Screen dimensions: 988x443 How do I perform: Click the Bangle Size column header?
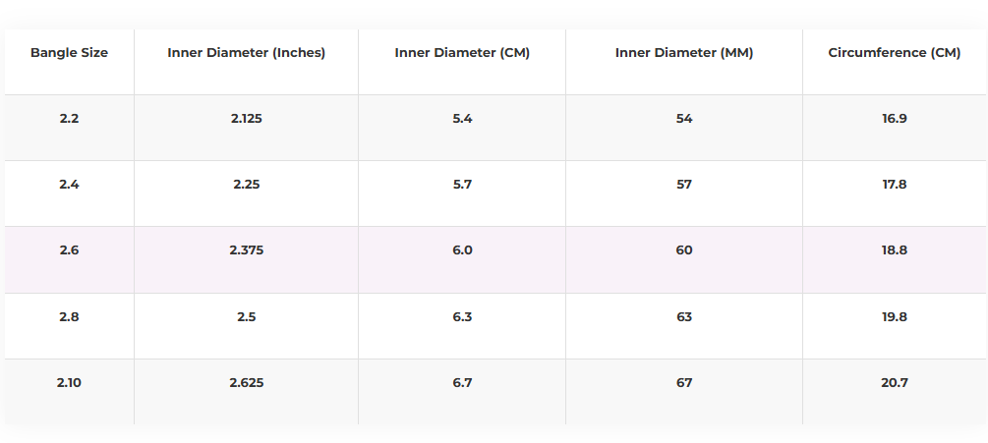[69, 53]
